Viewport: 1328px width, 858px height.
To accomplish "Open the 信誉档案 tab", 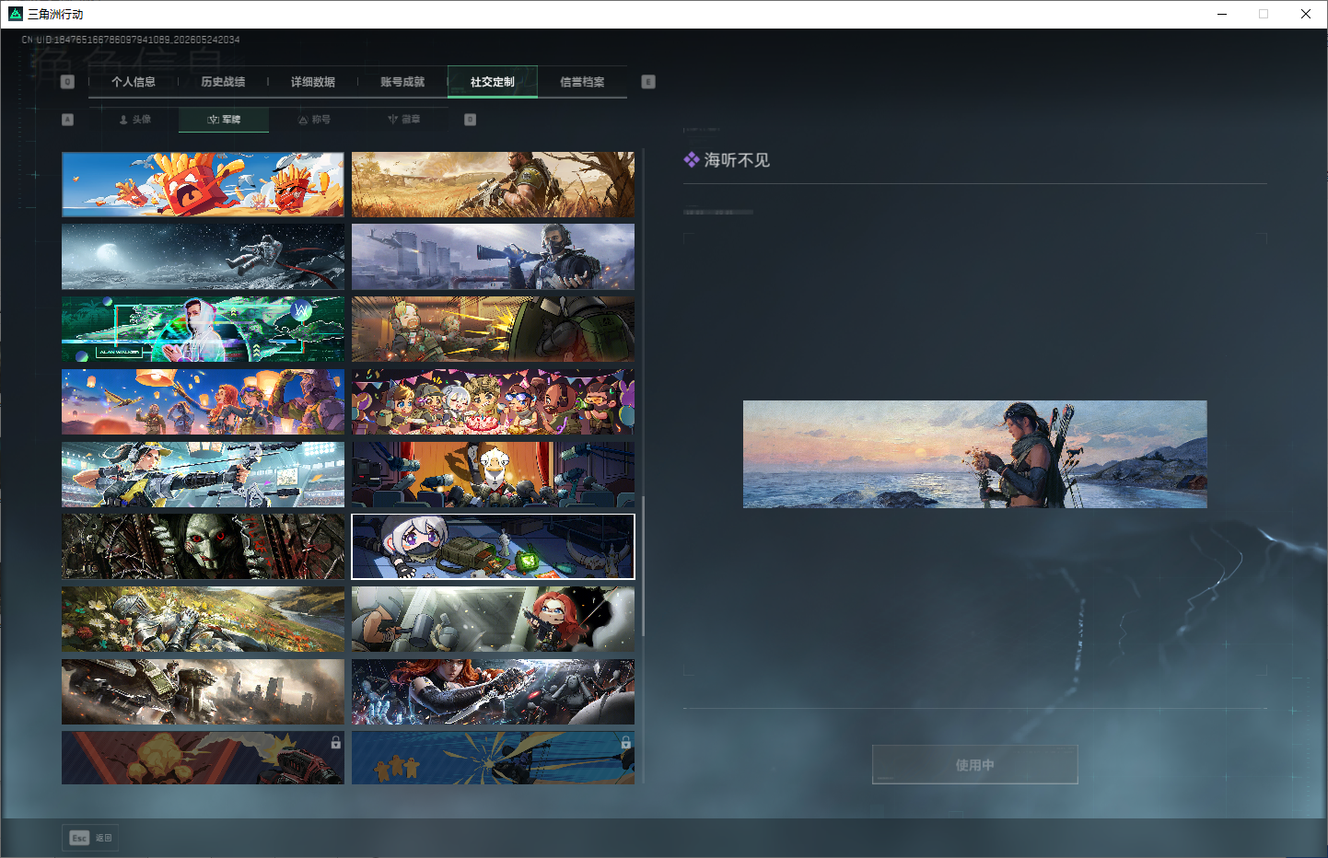I will (x=582, y=82).
